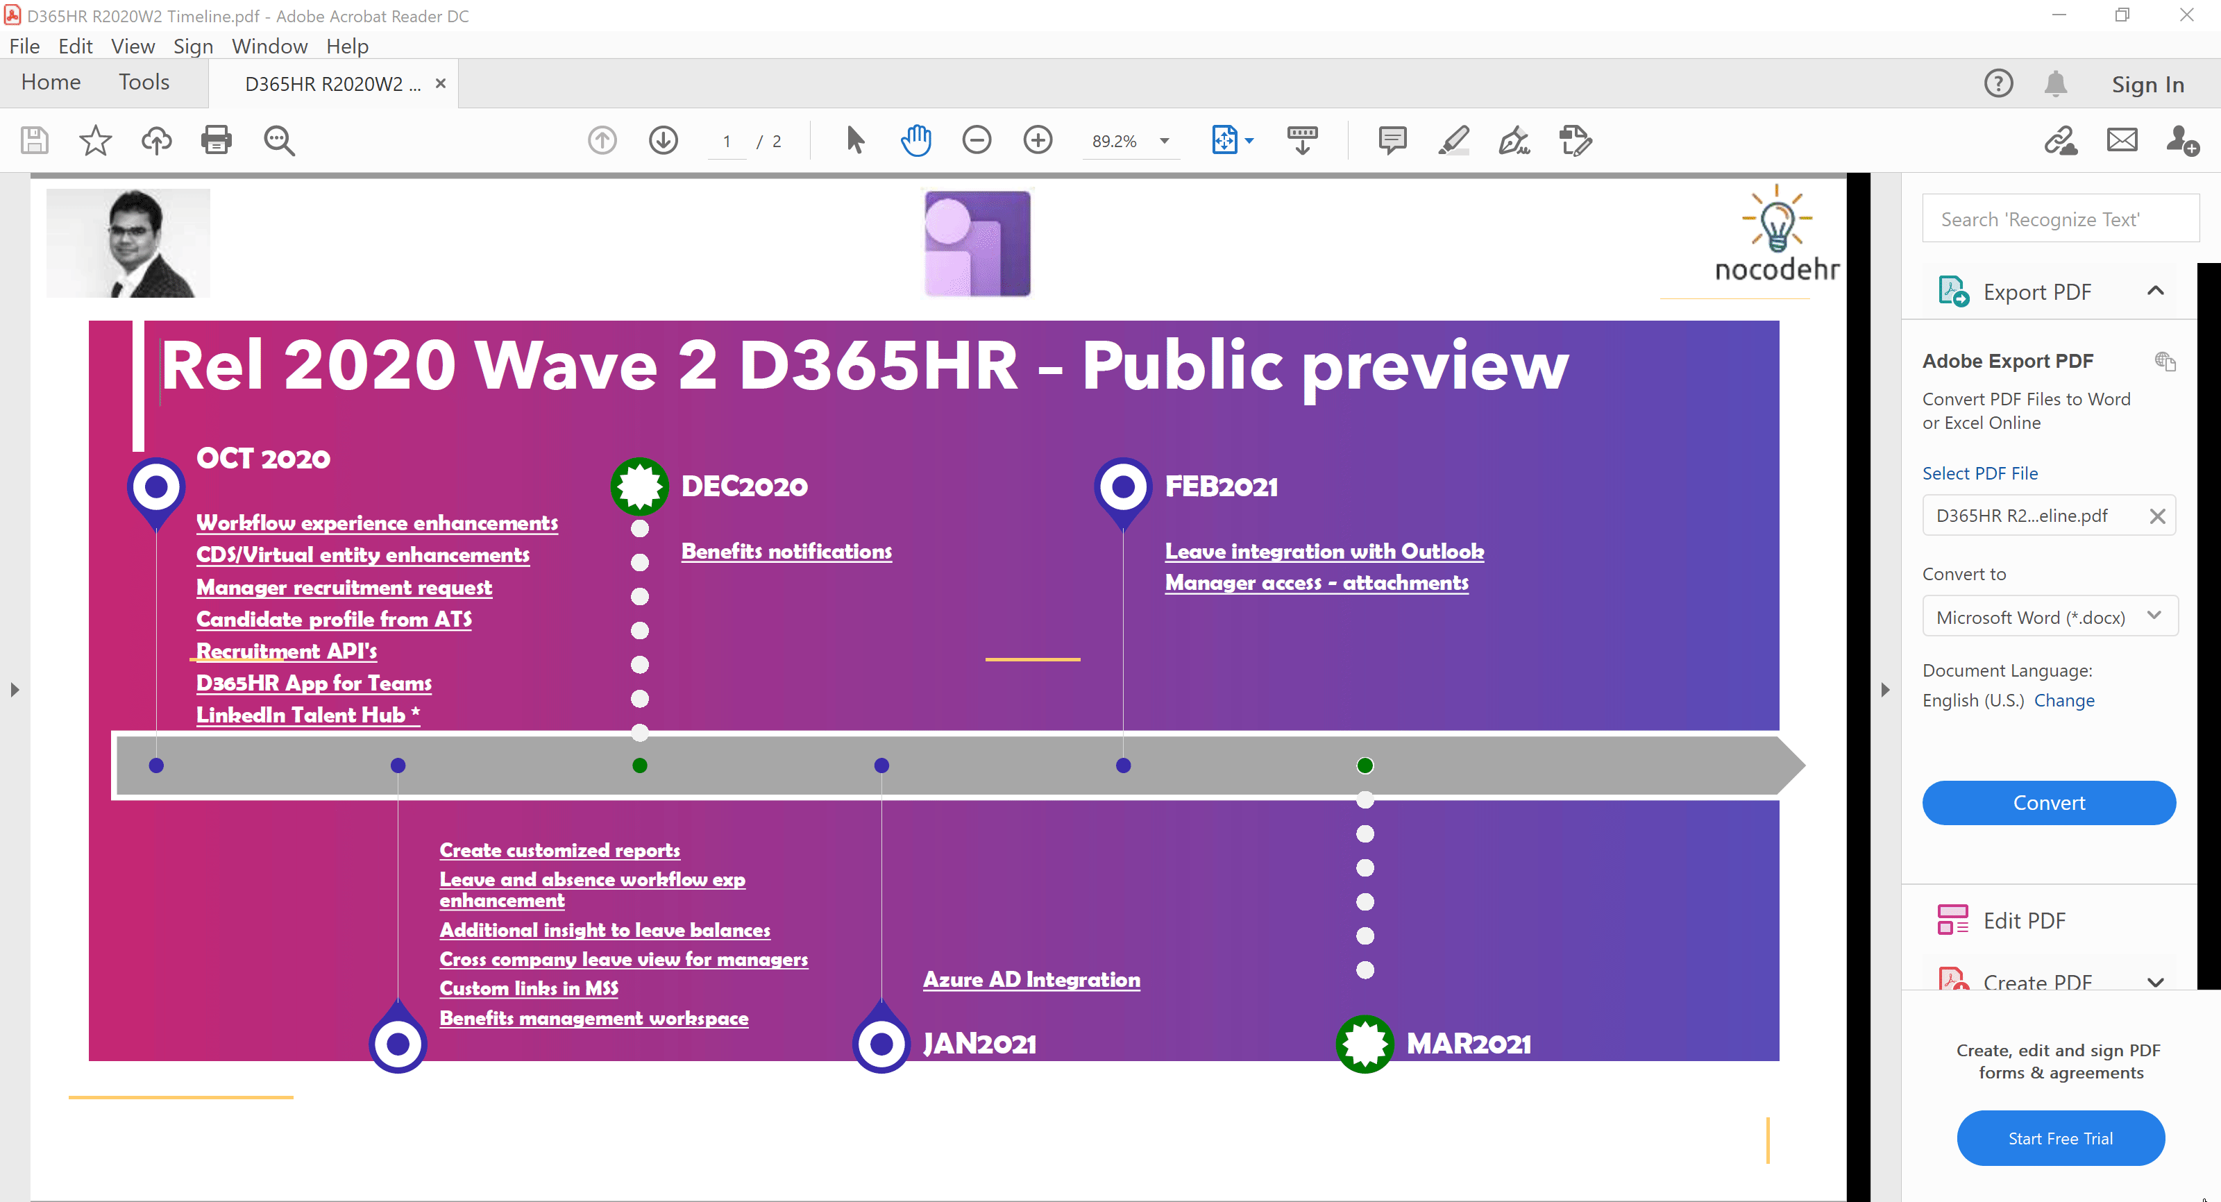Open LinkedIn Talent Hub link
2221x1202 pixels.
307,715
